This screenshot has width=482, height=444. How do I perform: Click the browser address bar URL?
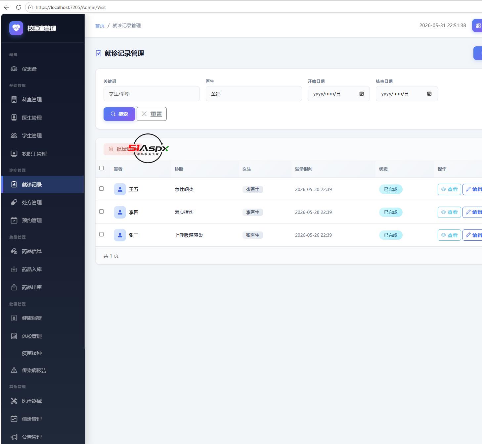pyautogui.click(x=71, y=7)
